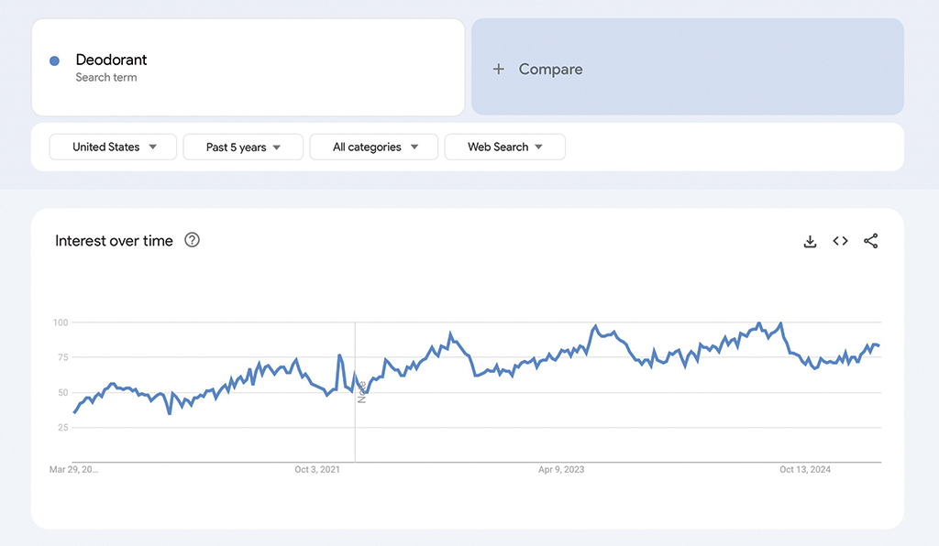Open the Web Search type dropdown
This screenshot has height=546, width=939.
click(504, 147)
